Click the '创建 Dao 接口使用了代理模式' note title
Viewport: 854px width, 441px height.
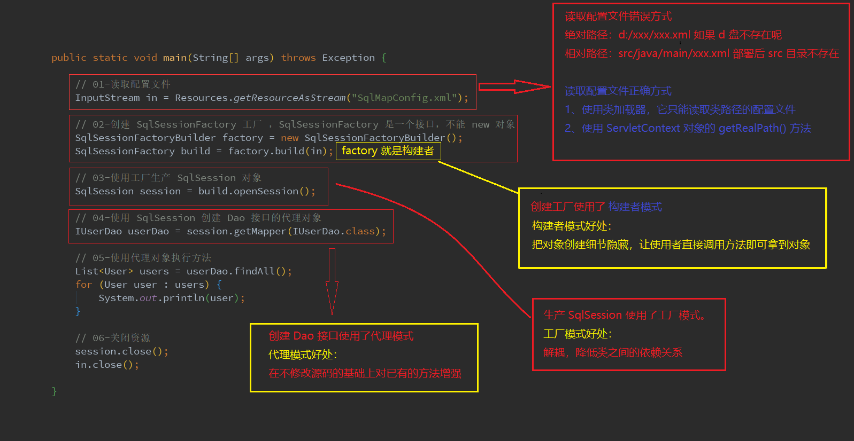(x=341, y=336)
